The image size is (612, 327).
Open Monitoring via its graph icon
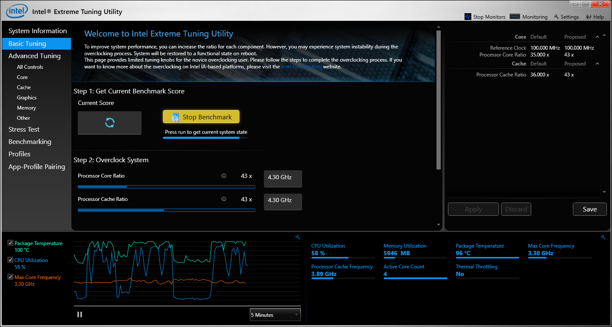(x=515, y=17)
